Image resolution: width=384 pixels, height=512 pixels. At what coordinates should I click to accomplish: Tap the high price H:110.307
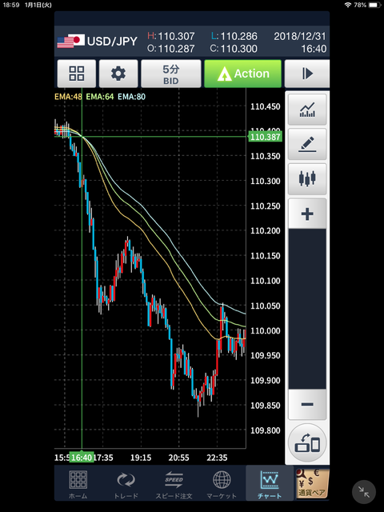point(171,36)
